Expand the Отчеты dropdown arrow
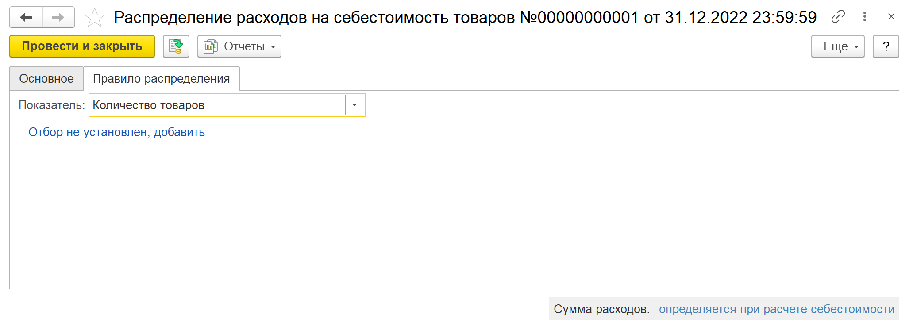This screenshot has width=913, height=330. click(x=273, y=47)
